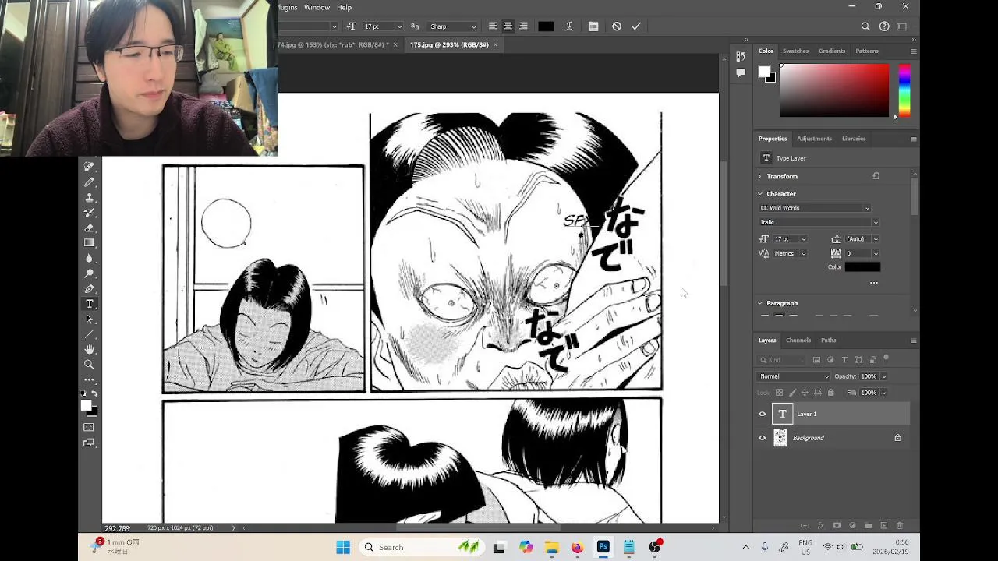
Task: Open the Window menu
Action: tap(317, 7)
